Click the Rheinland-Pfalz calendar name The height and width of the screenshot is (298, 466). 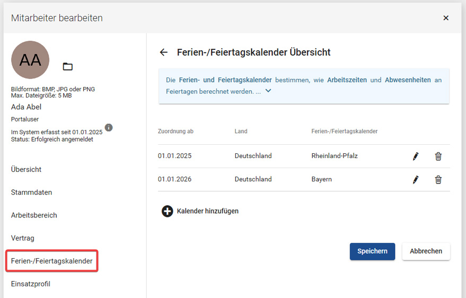click(x=335, y=156)
